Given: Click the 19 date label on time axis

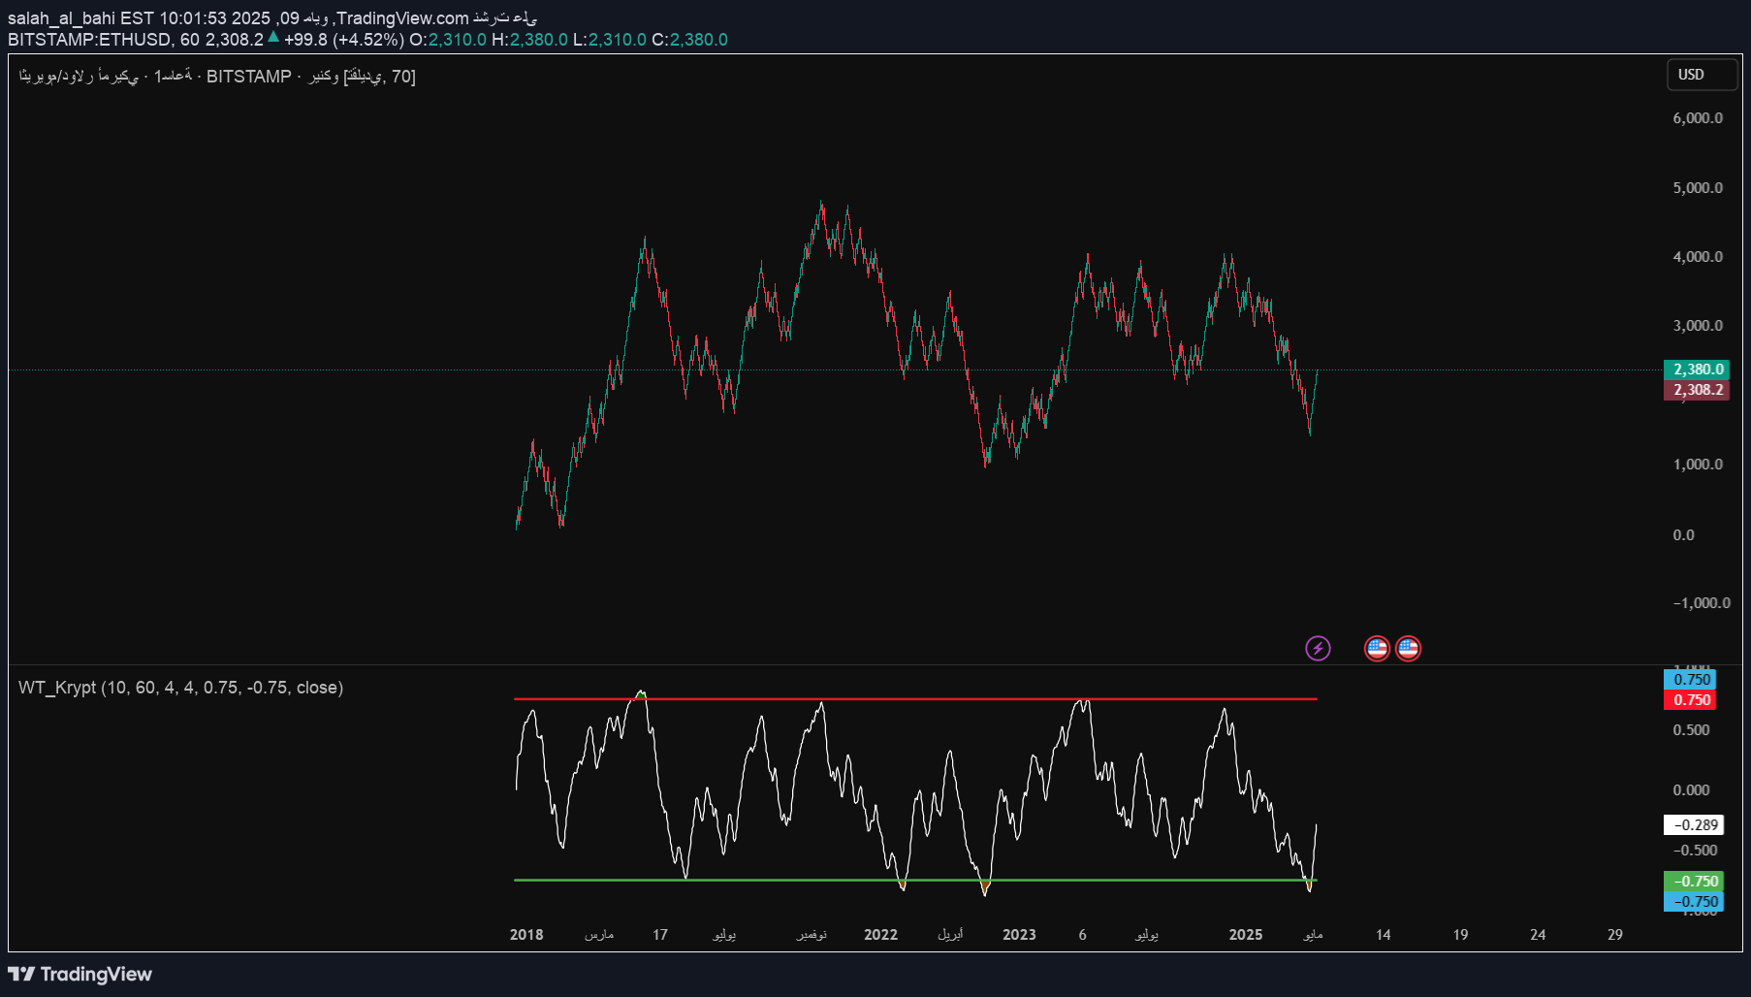Looking at the screenshot, I should pos(1460,935).
